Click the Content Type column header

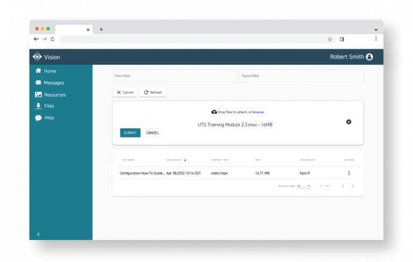(x=219, y=160)
